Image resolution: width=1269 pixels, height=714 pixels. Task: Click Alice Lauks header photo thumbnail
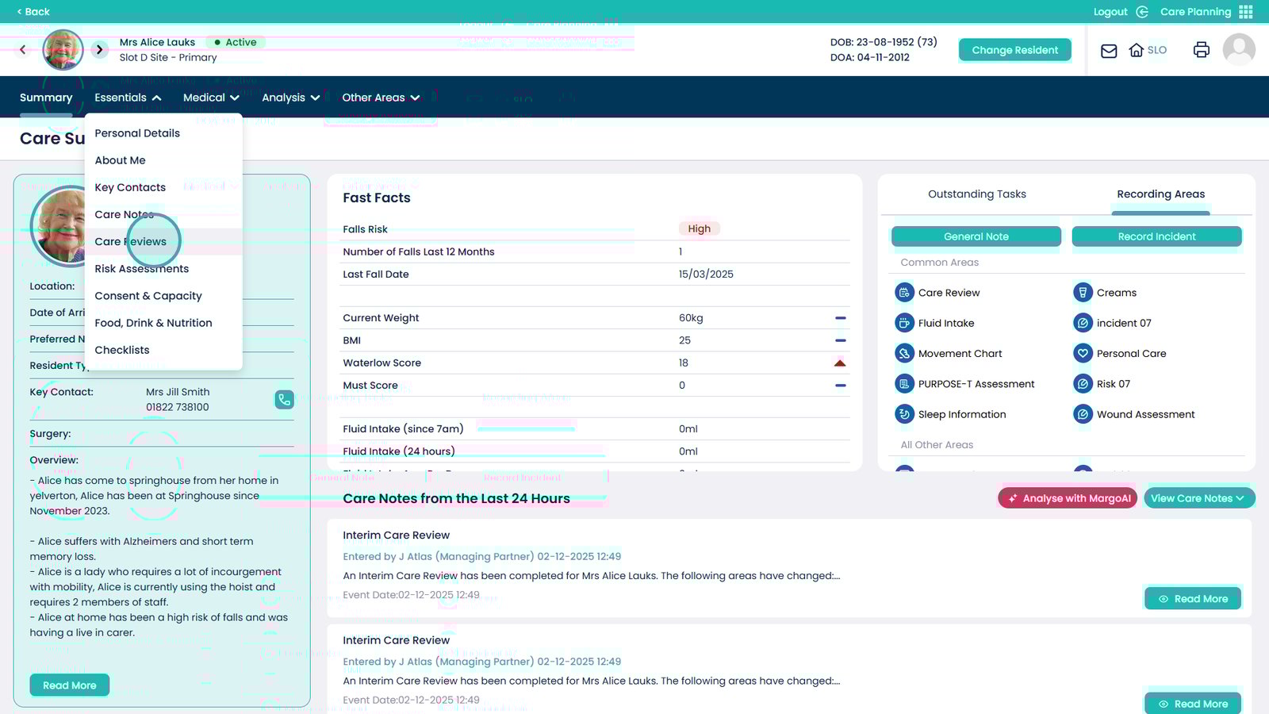pyautogui.click(x=63, y=50)
